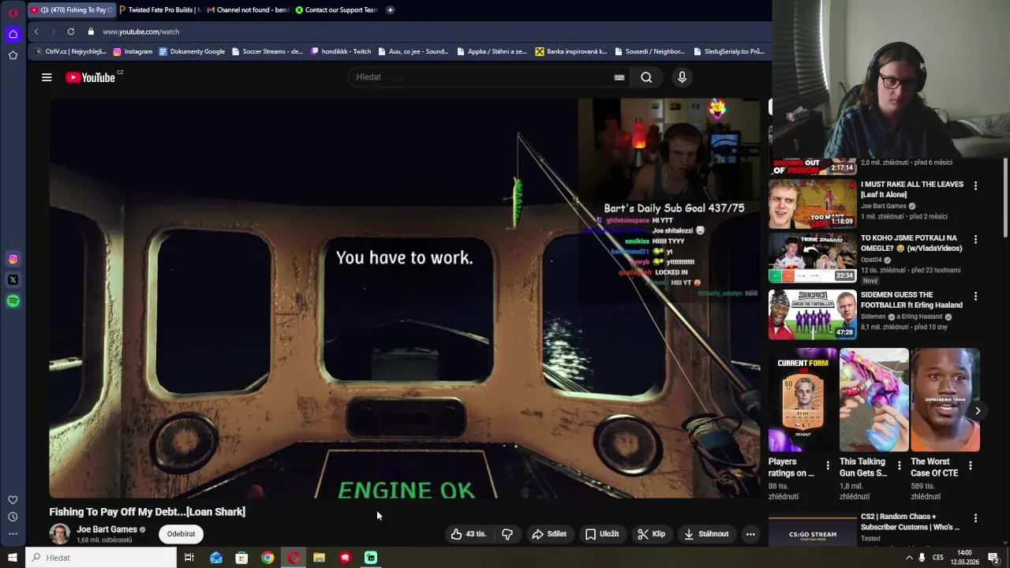The width and height of the screenshot is (1010, 568).
Task: Open more actions three-dot menu under video
Action: pos(750,534)
